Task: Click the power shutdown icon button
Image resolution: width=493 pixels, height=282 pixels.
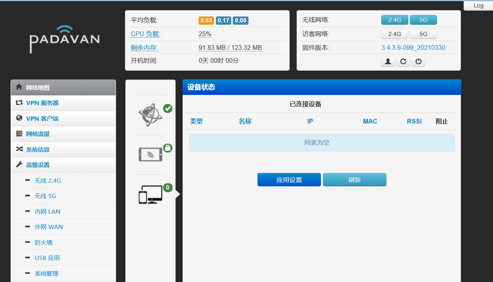Action: coord(418,62)
